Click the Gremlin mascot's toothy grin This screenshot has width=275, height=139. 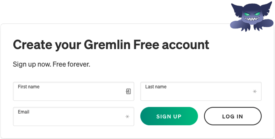[x=252, y=19]
